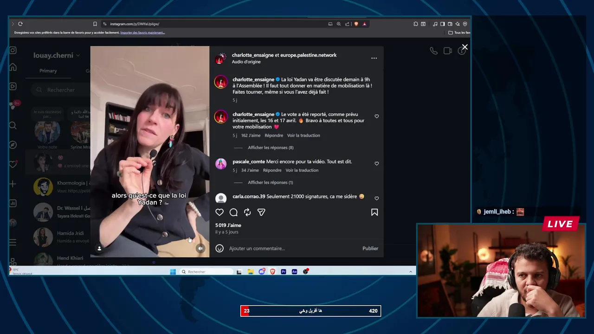The height and width of the screenshot is (334, 594).
Task: Translate pascale_comte's comment
Action: pos(302,170)
